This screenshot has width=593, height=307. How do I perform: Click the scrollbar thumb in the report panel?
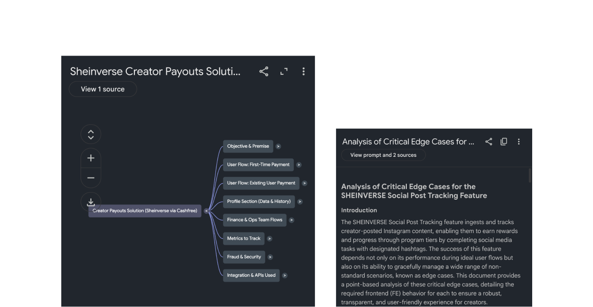click(x=530, y=176)
